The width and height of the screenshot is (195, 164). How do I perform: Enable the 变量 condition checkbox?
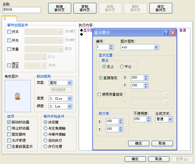tap(9, 49)
